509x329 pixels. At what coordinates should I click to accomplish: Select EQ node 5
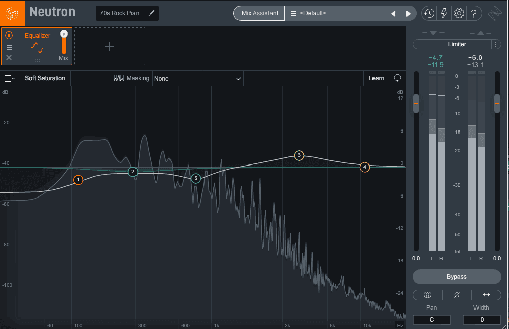pyautogui.click(x=196, y=178)
